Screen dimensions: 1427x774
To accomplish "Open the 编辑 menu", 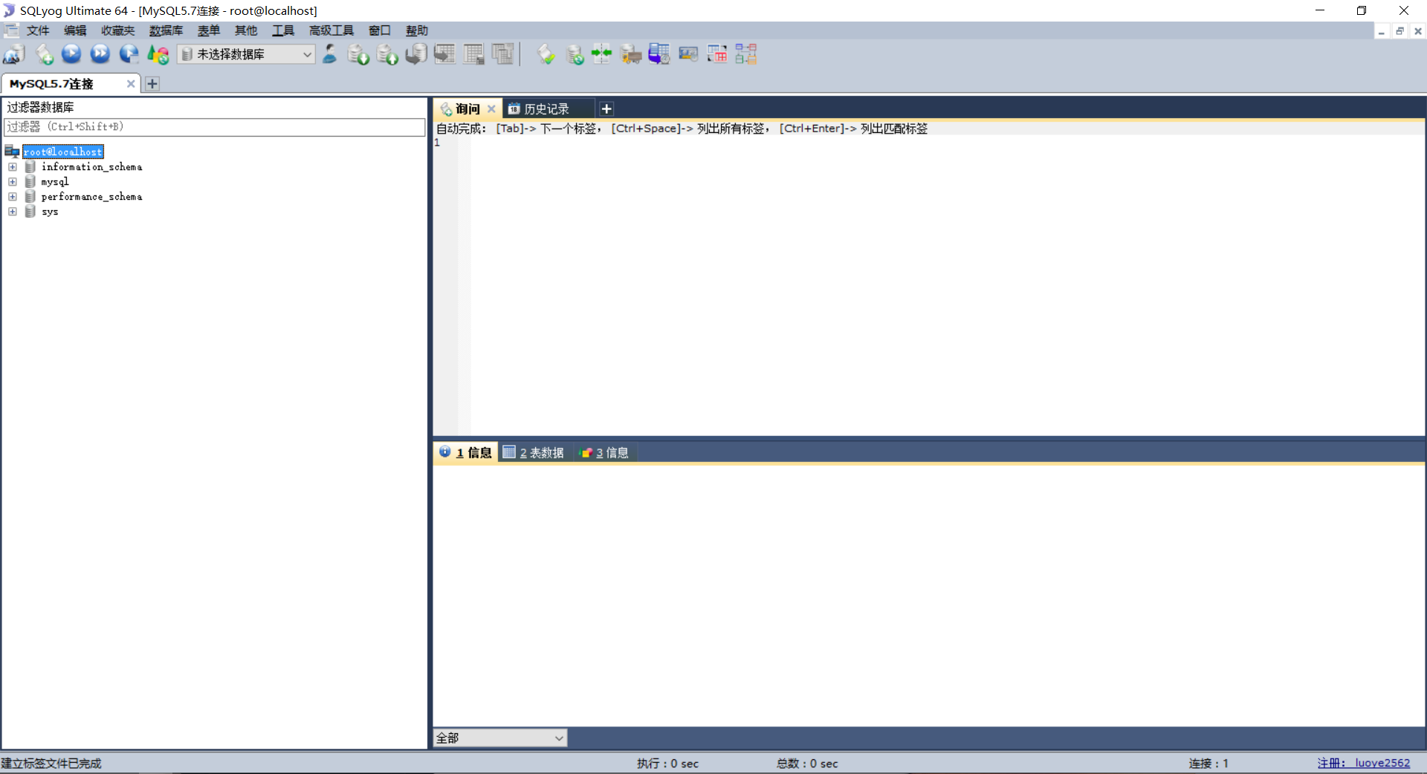I will [x=75, y=30].
